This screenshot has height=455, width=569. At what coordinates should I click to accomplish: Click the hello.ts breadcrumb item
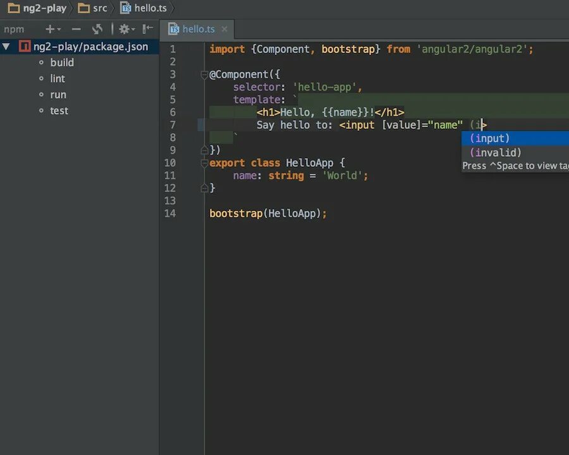[144, 8]
